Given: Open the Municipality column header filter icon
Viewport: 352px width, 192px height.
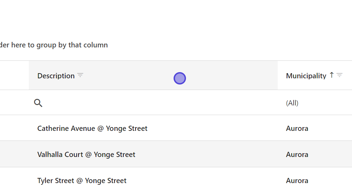Looking at the screenshot, I should pos(339,75).
